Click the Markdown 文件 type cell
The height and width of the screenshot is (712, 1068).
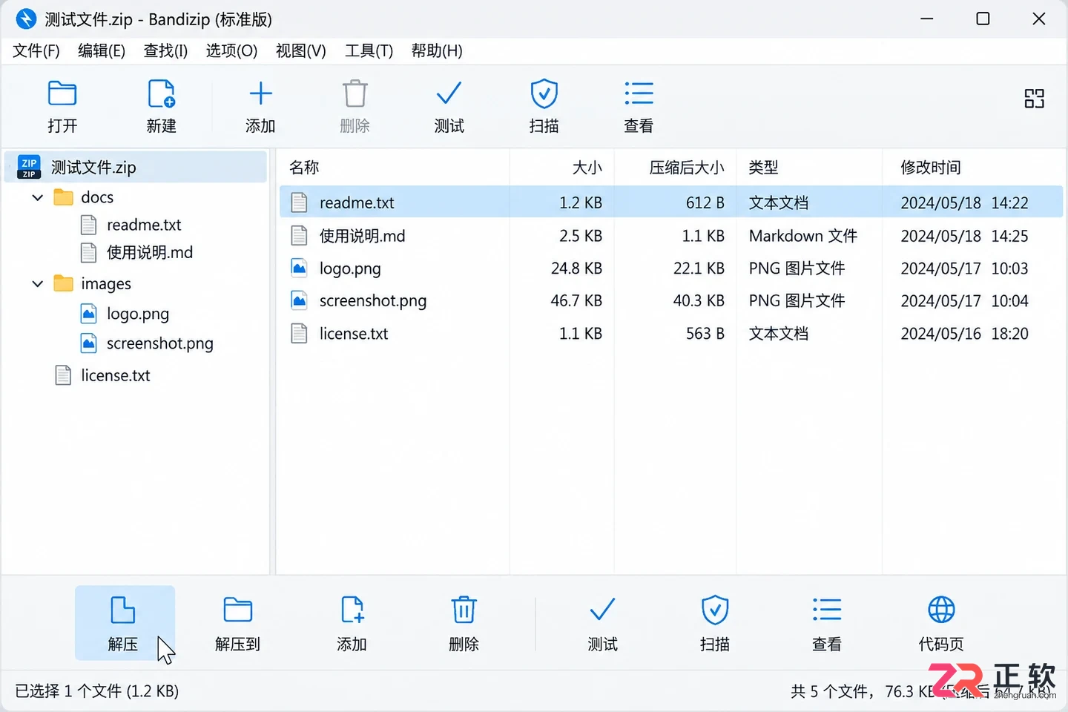point(803,236)
